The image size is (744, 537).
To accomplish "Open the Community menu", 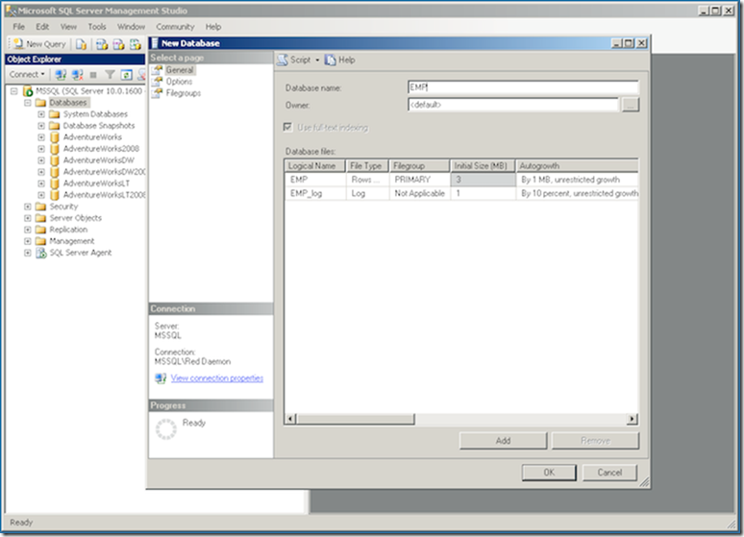I will [x=175, y=27].
